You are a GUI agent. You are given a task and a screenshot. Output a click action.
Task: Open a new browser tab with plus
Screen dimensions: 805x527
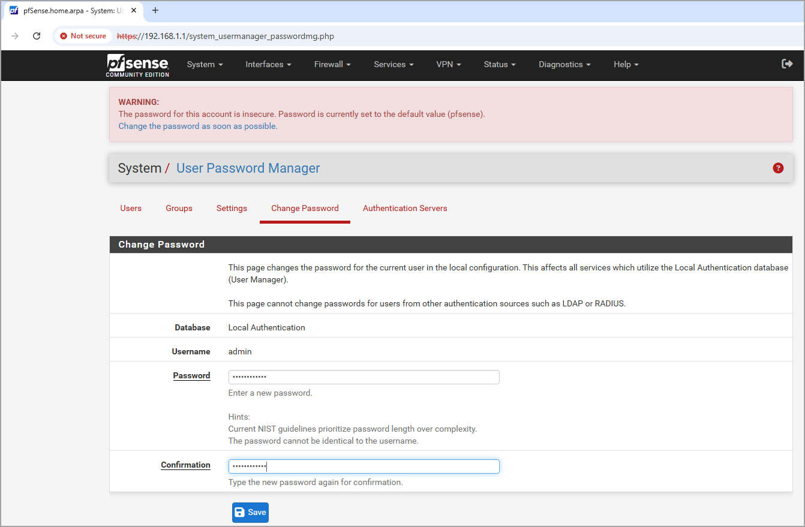[155, 10]
